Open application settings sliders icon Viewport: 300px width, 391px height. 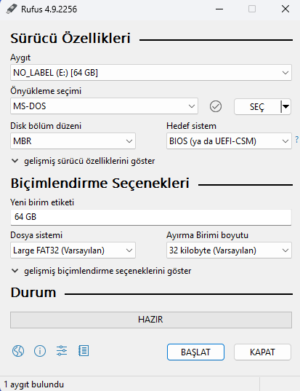tap(62, 351)
